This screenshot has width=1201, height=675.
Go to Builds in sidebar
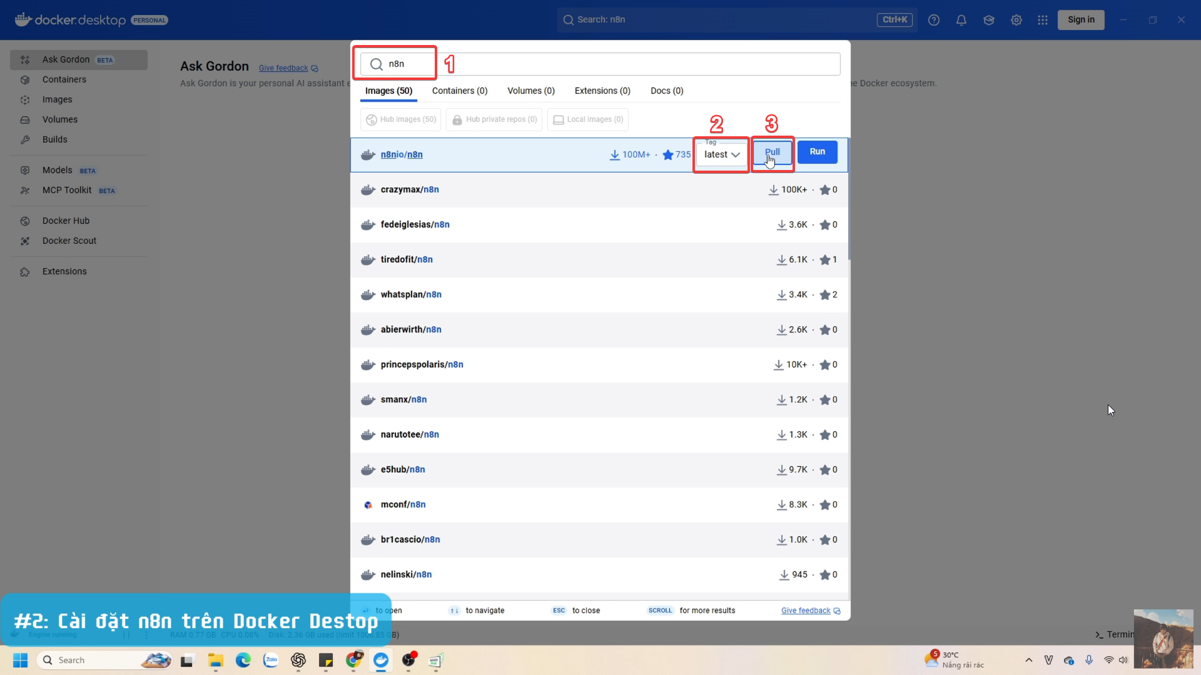[79, 139]
